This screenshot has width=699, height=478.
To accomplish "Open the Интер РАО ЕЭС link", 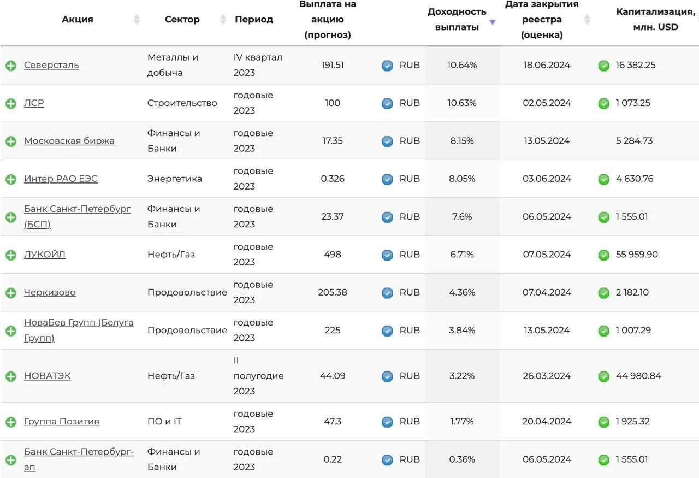I will [x=61, y=179].
